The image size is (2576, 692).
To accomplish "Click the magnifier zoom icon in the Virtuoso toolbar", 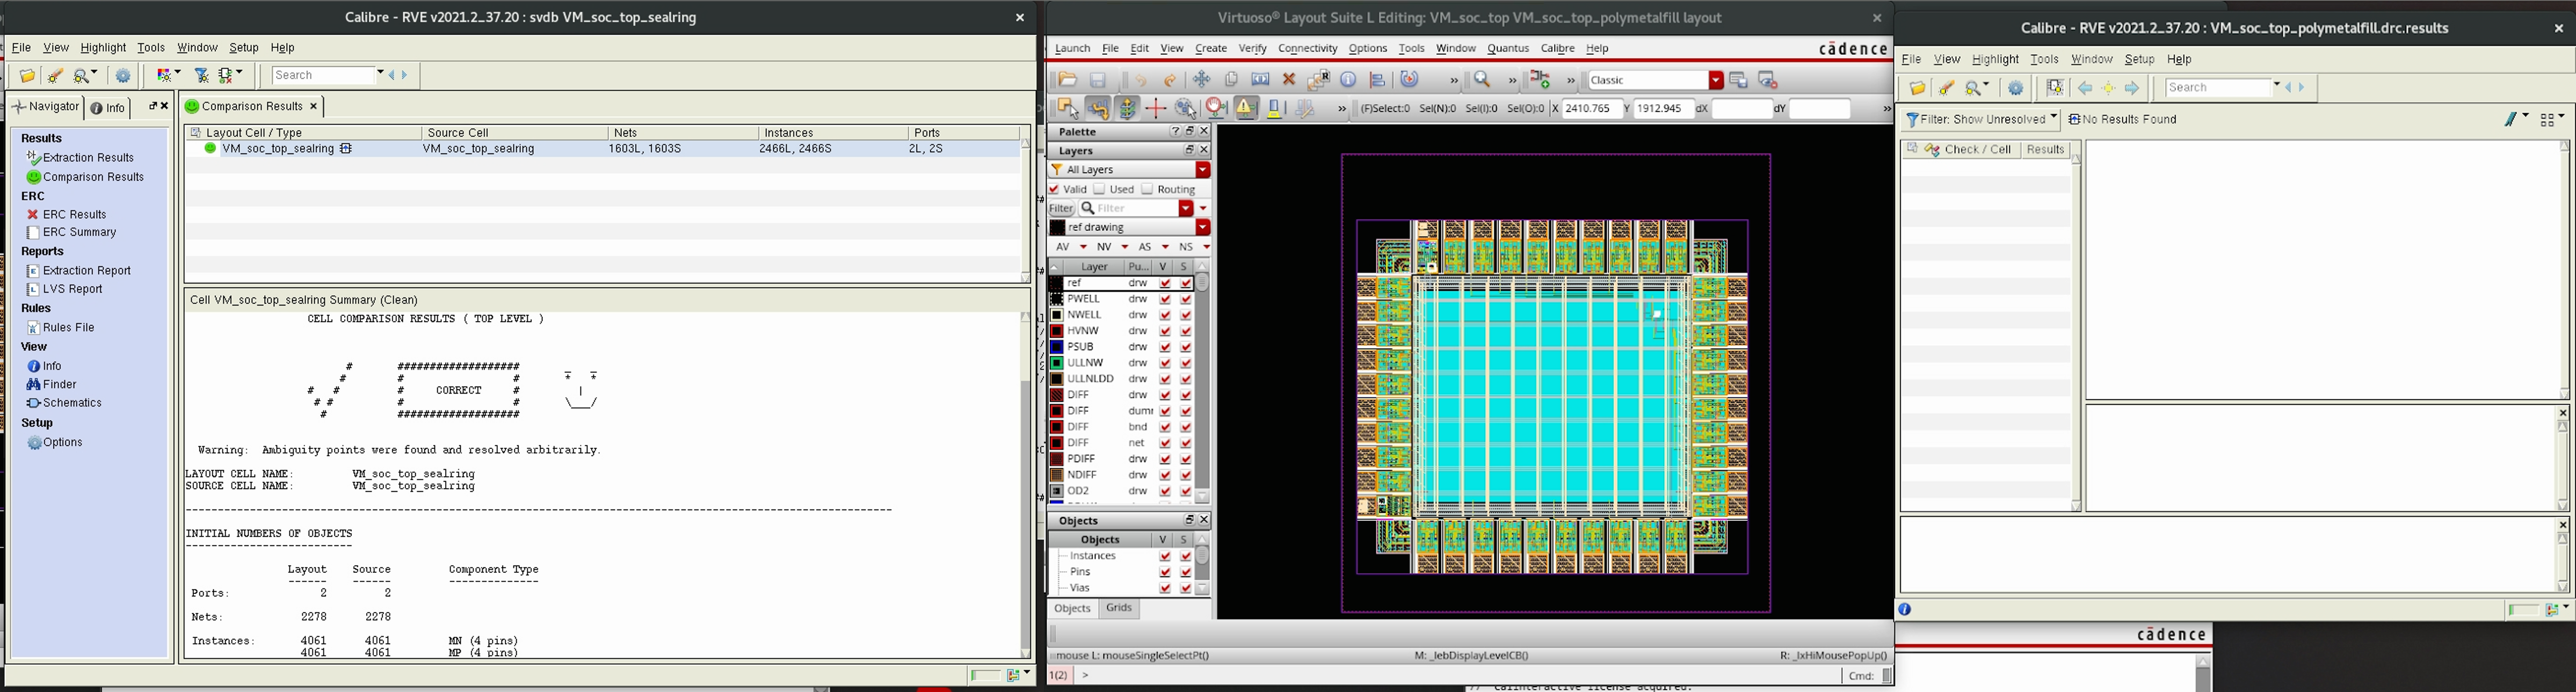I will [1482, 80].
